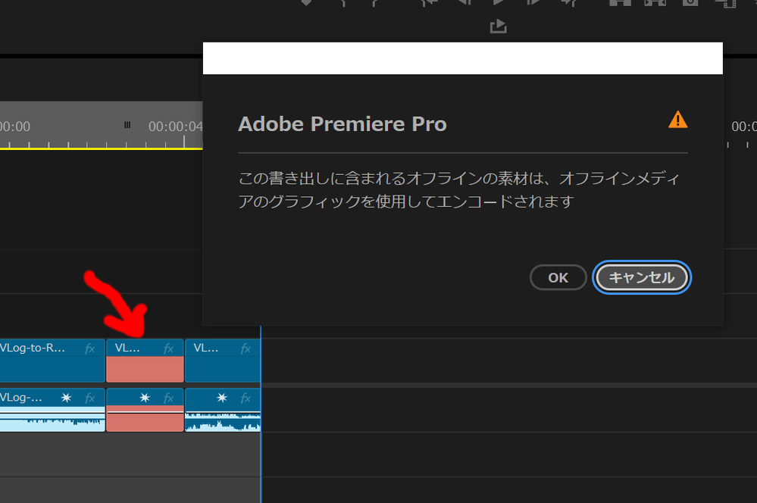Click the orange warning triangle icon
Image resolution: width=757 pixels, height=503 pixels.
[x=678, y=119]
